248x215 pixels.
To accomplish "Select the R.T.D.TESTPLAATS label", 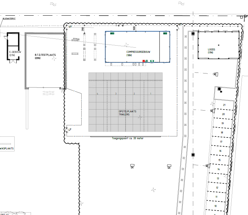I will (45, 55).
